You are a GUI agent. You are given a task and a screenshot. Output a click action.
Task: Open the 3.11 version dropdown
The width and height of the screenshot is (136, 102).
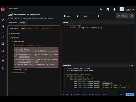click(92, 16)
